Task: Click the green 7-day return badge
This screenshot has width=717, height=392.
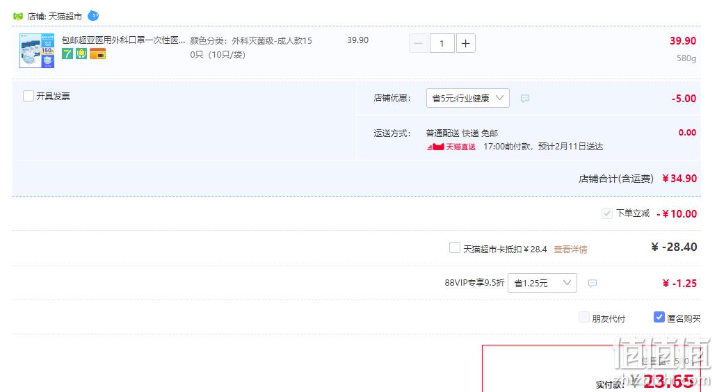Action: click(x=67, y=54)
